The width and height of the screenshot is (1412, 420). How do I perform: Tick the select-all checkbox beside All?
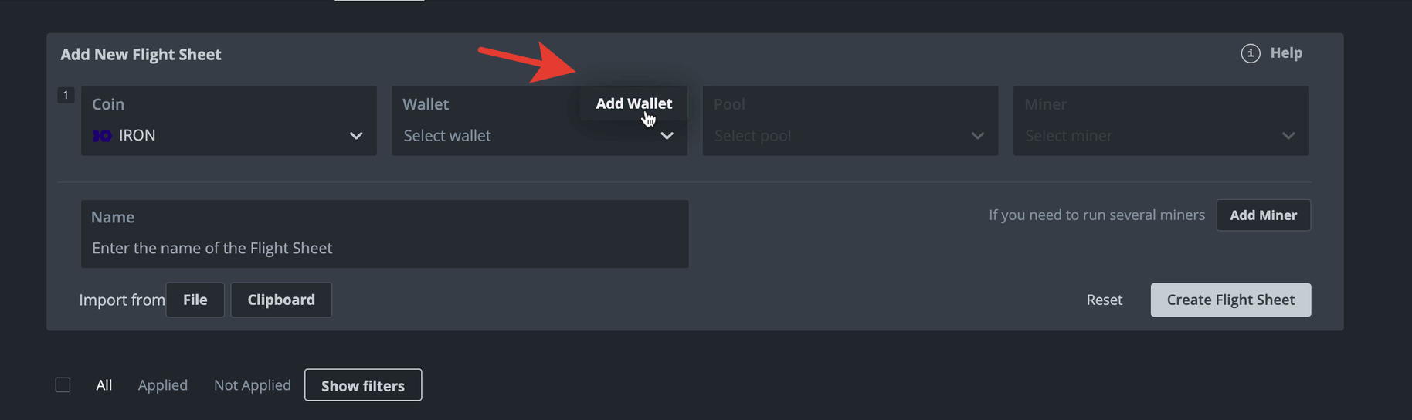[63, 384]
